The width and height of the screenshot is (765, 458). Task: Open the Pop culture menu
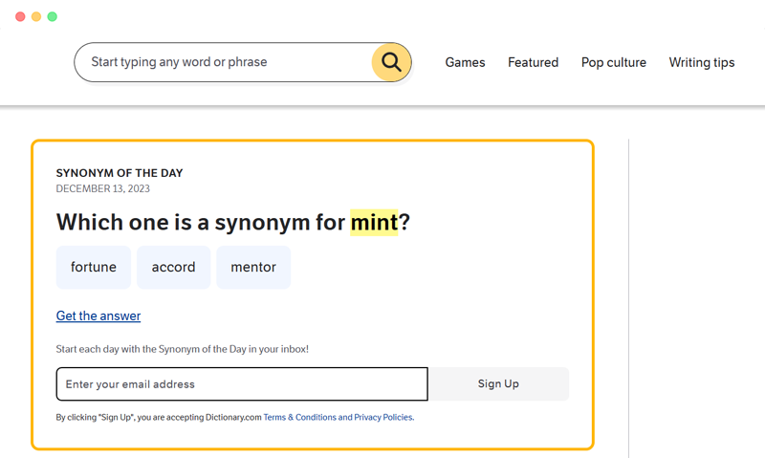(x=613, y=62)
